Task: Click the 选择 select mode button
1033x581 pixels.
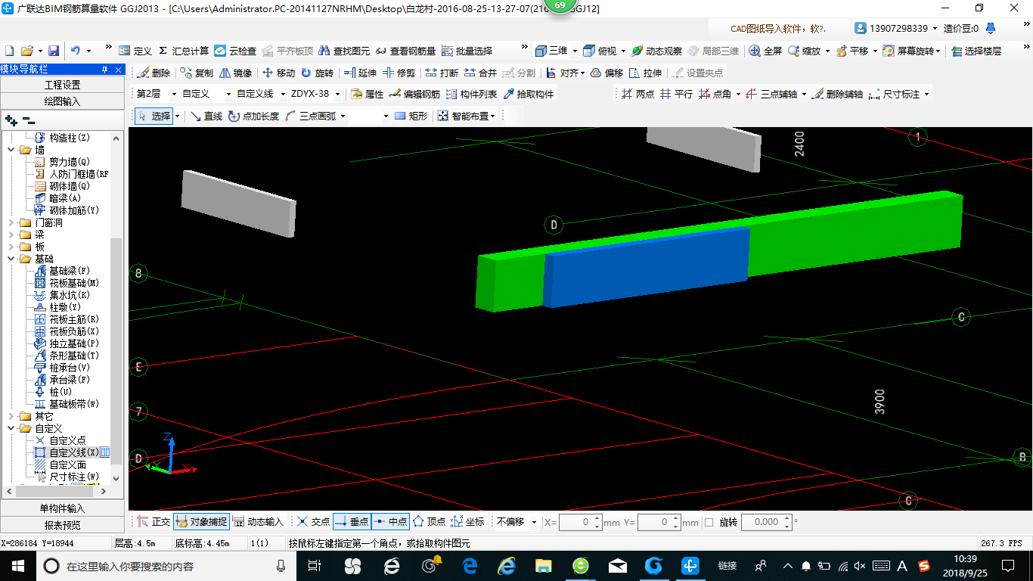Action: 154,116
